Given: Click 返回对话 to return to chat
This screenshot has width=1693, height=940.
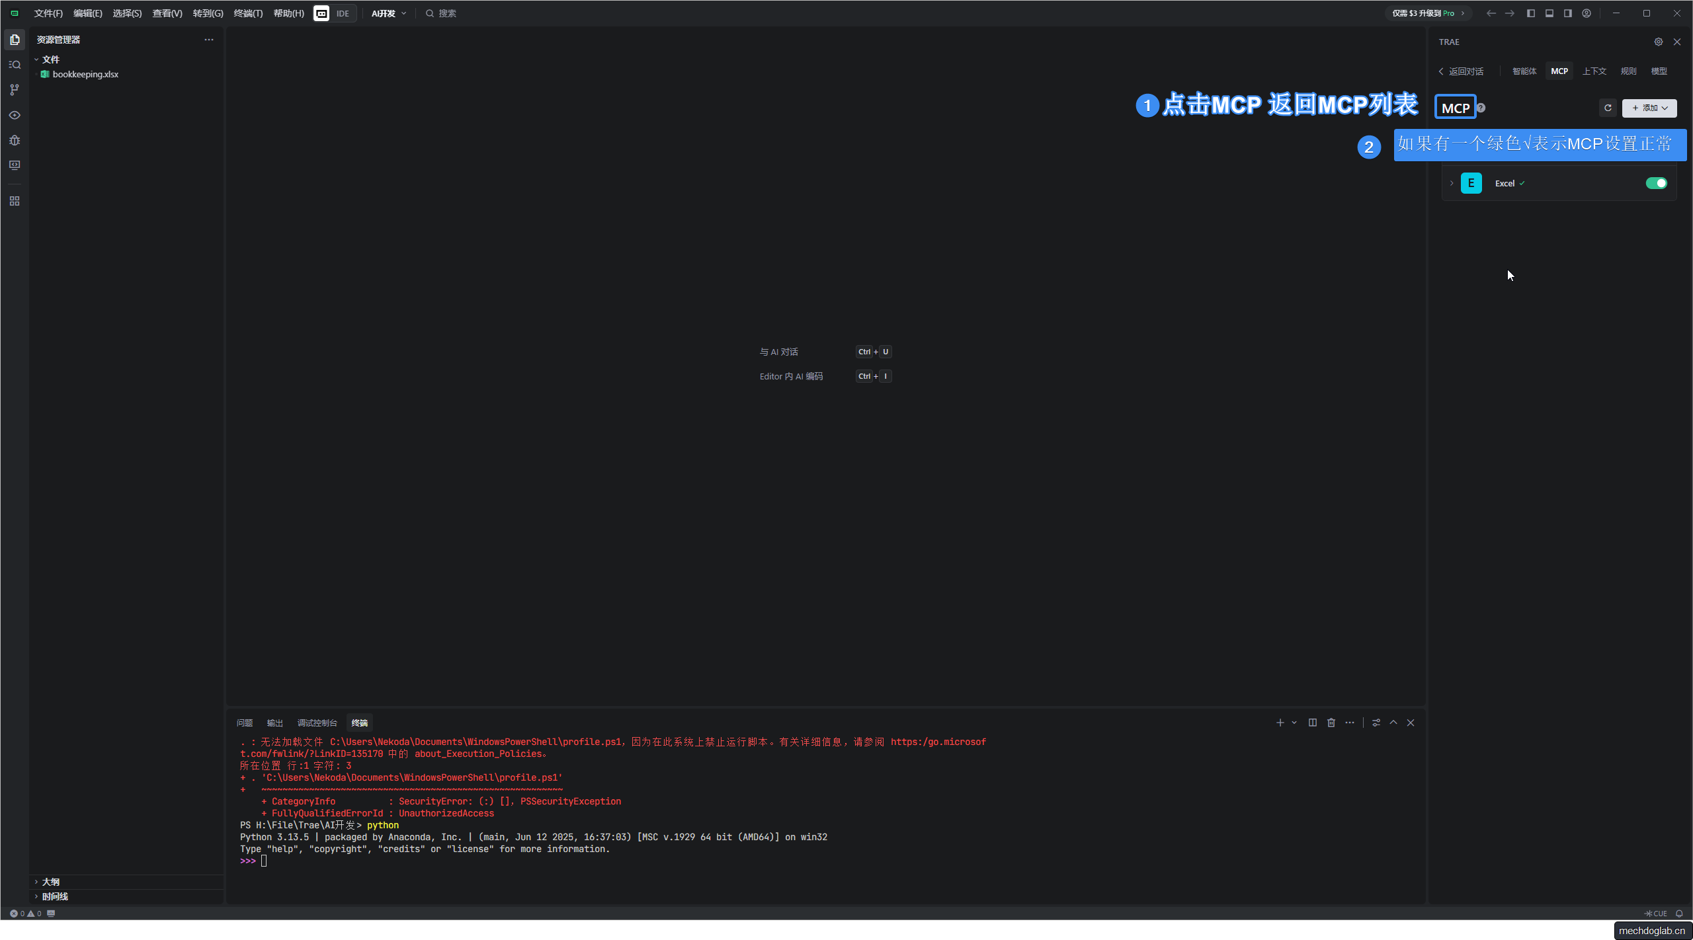Looking at the screenshot, I should [1462, 71].
